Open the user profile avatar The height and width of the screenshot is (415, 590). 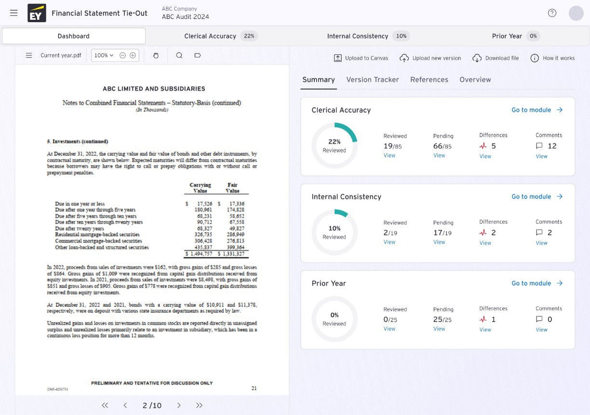coord(576,13)
